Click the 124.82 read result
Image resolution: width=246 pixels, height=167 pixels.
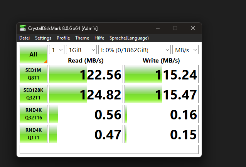point(86,94)
